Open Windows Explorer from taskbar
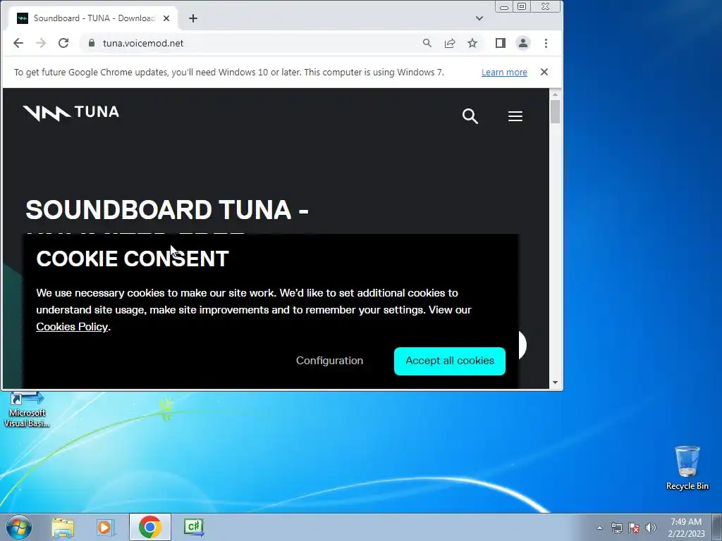 pos(63,527)
